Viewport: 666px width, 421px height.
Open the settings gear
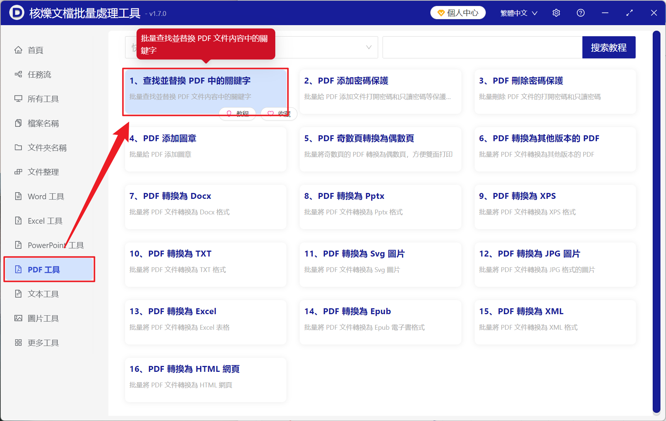point(556,13)
